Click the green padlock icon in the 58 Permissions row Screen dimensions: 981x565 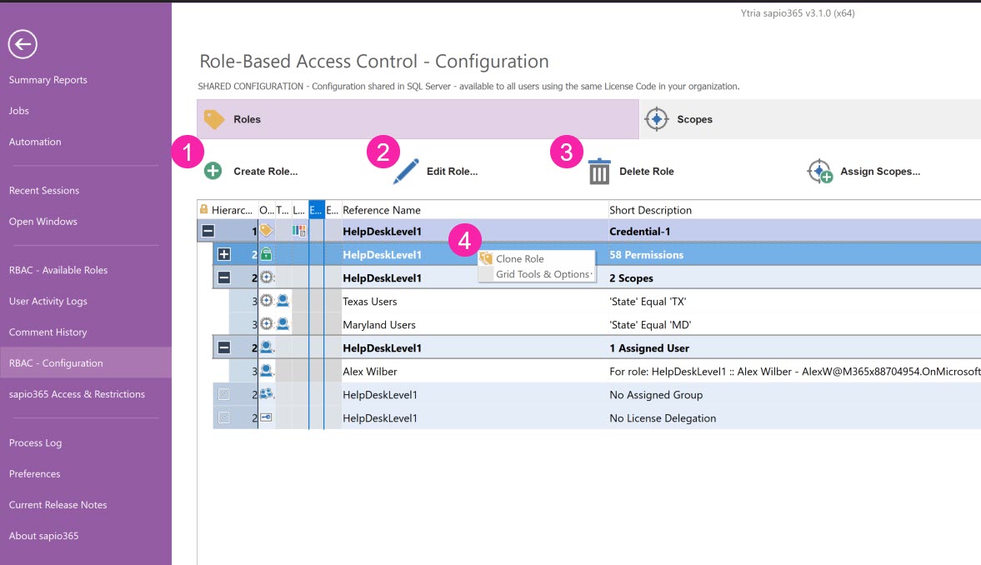[266, 254]
